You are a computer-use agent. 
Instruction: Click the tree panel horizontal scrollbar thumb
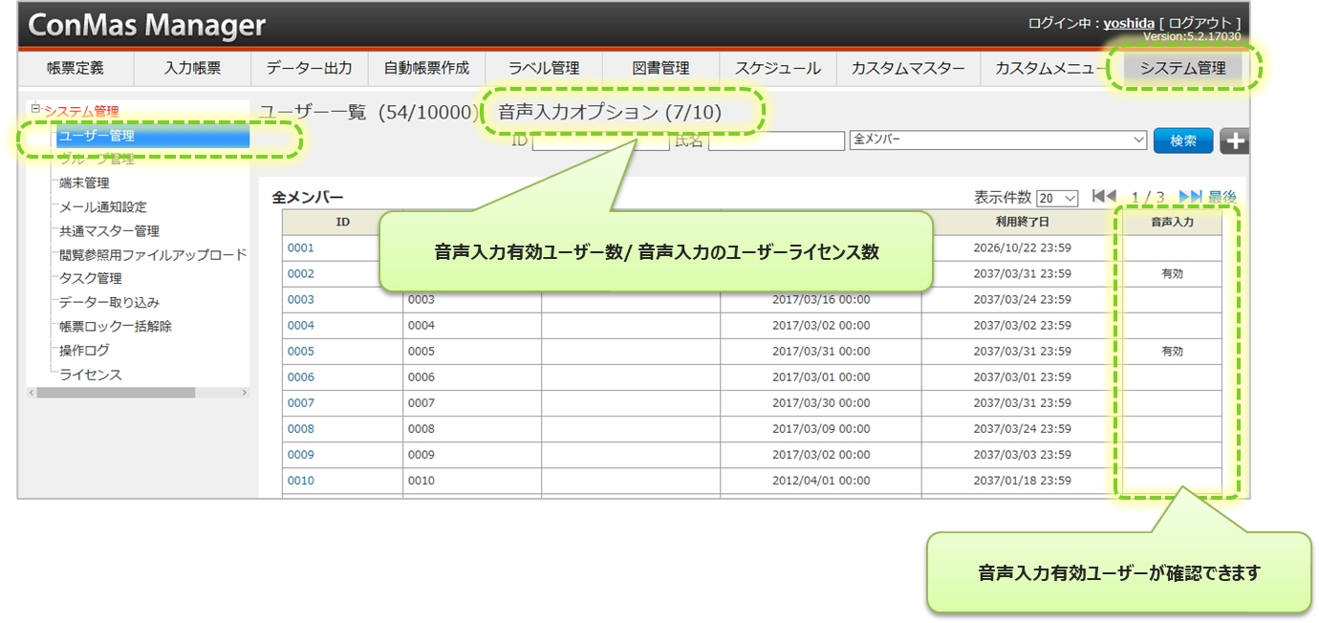coord(117,393)
